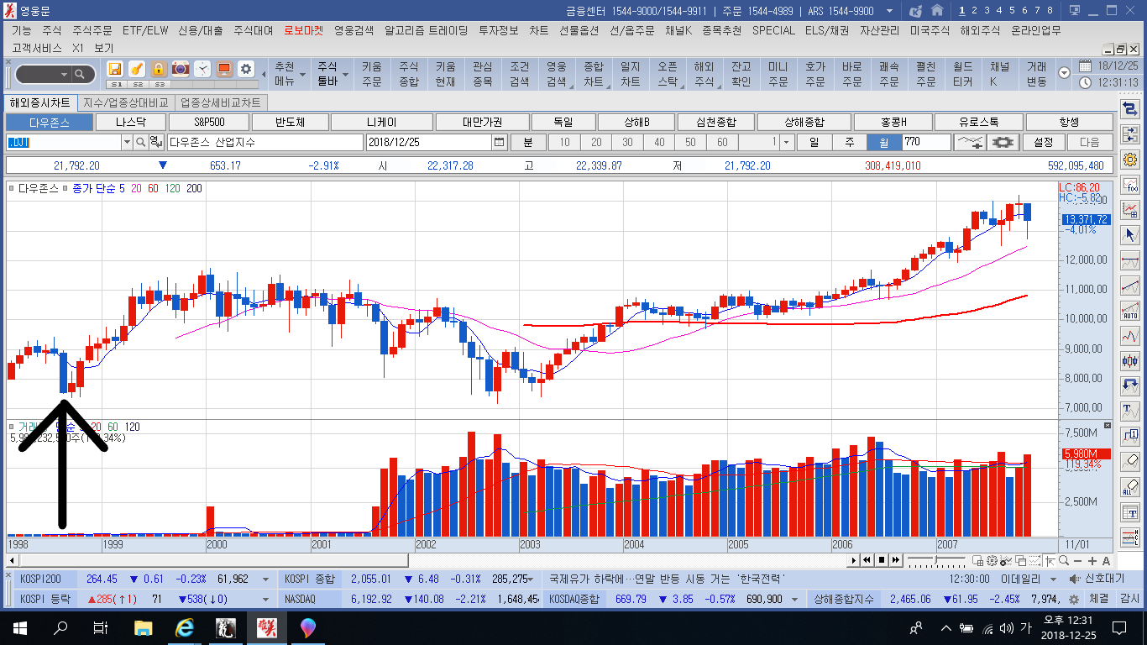Open the 추천메뉴 dropdown
The height and width of the screenshot is (645, 1147).
pos(285,74)
